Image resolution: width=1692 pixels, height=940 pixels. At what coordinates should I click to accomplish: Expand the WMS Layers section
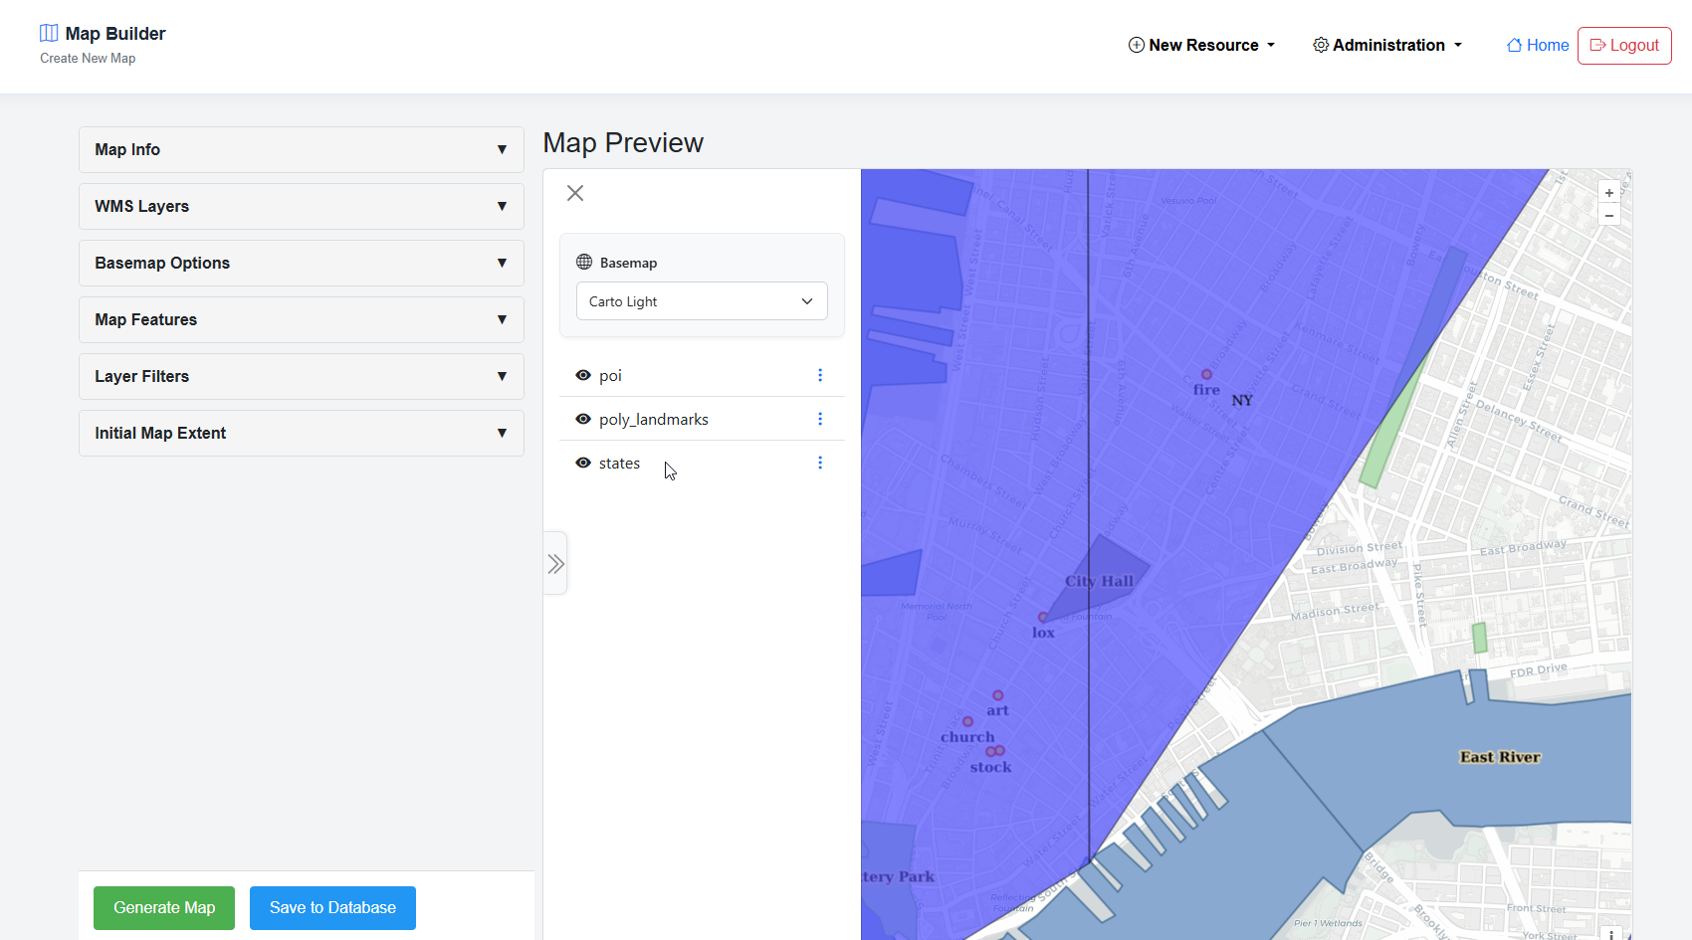pos(301,206)
